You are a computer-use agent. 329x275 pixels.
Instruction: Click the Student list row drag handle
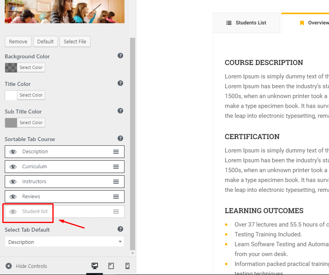116,212
